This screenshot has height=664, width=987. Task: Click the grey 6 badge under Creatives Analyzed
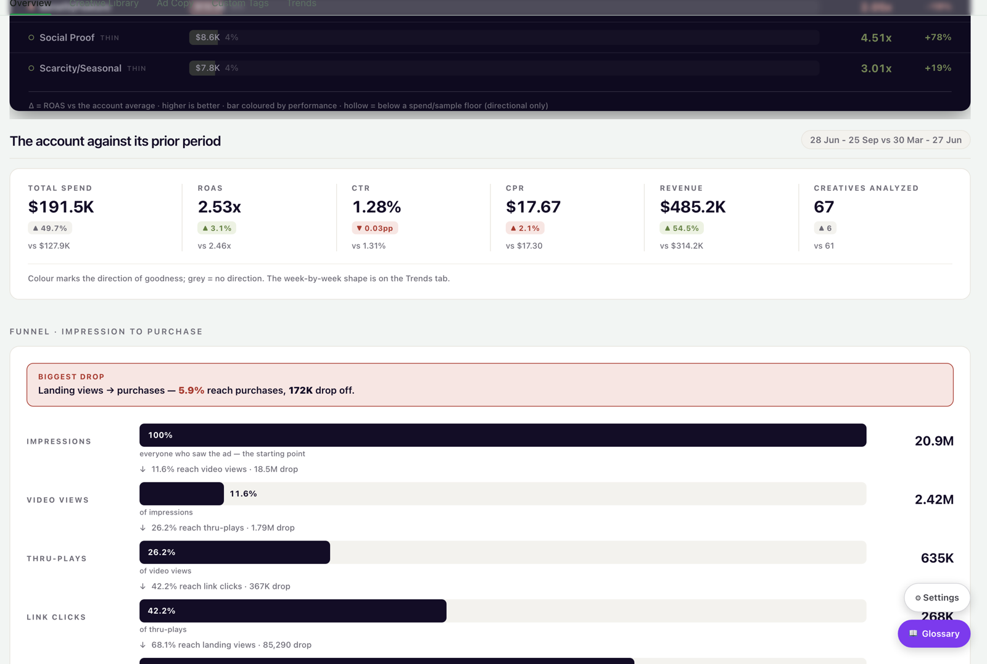pyautogui.click(x=825, y=228)
